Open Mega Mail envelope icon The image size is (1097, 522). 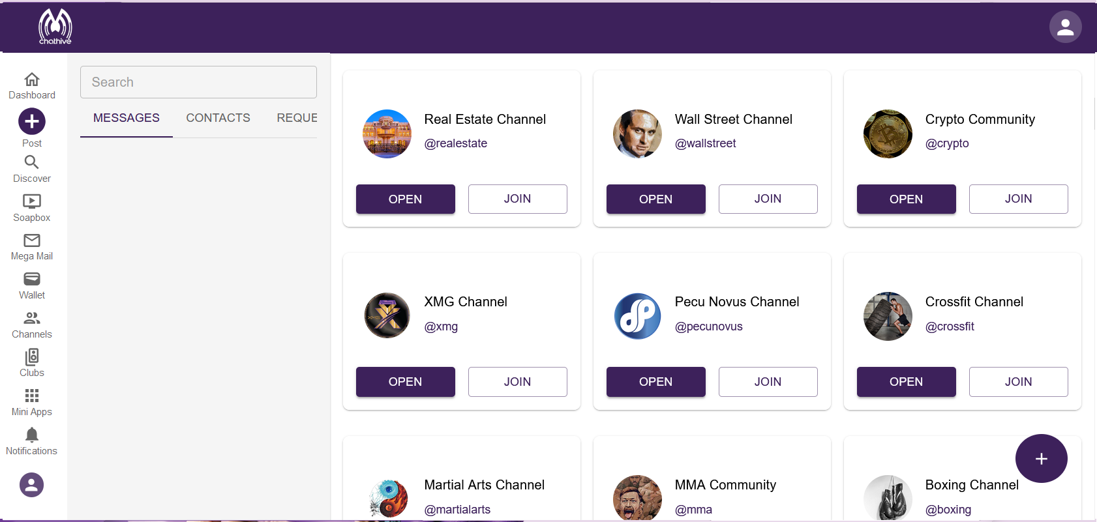pos(31,240)
